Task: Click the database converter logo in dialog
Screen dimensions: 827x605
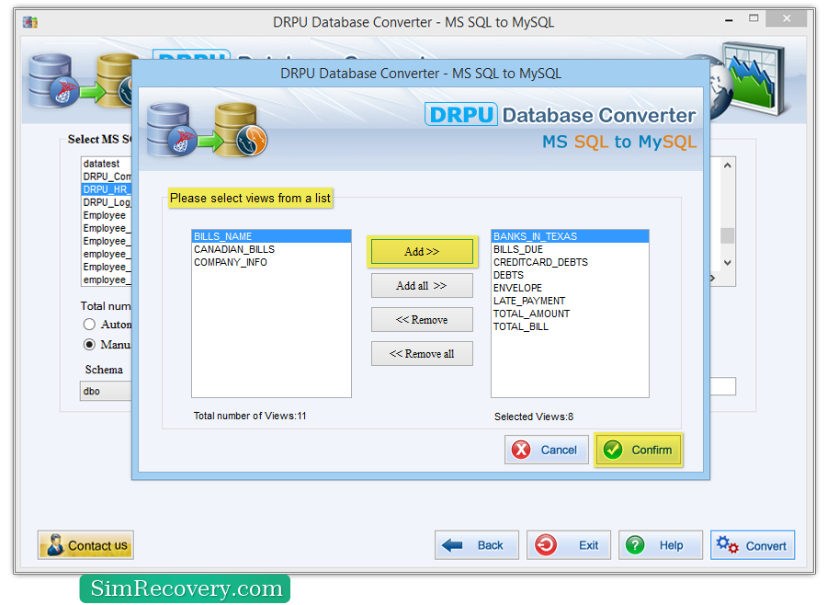Action: 207,129
